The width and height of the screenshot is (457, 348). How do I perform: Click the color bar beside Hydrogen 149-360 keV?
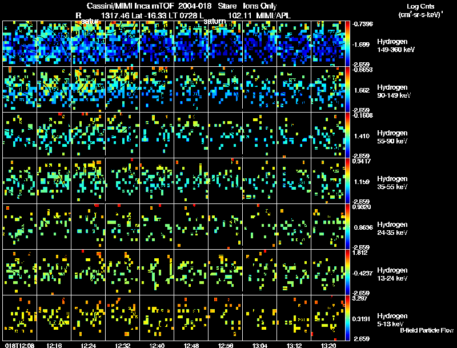(347, 43)
